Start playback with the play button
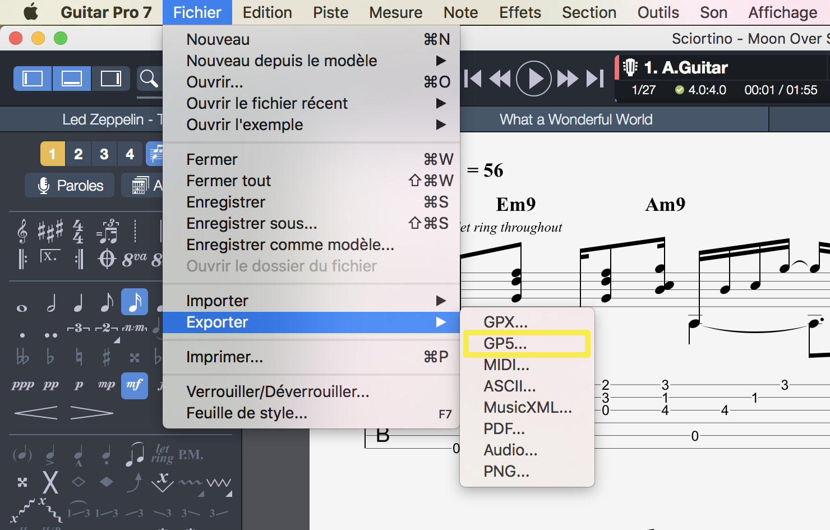This screenshot has height=530, width=830. pos(534,79)
